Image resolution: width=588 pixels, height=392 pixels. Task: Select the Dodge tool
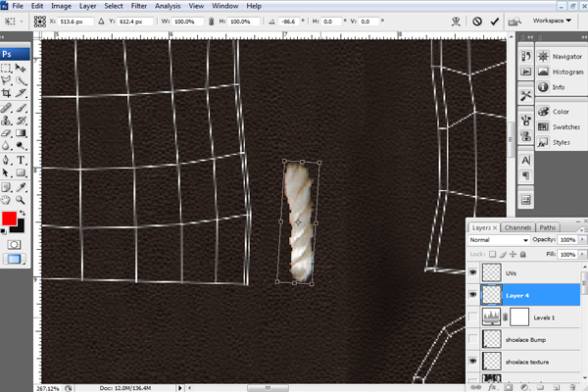coord(21,146)
